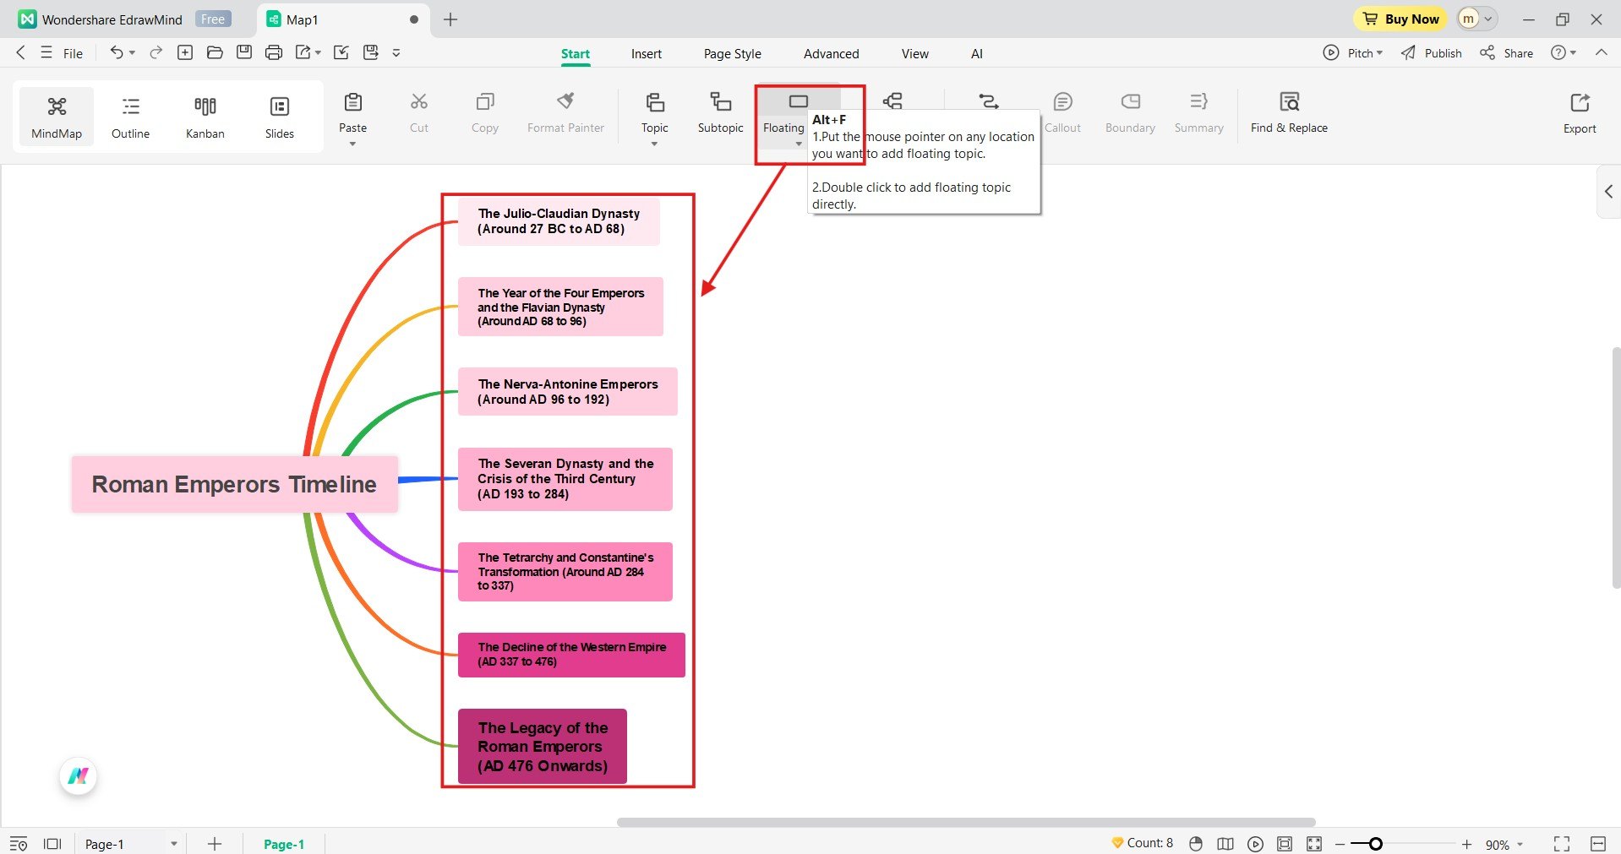
Task: Expand the Topic dropdown arrow
Action: (x=653, y=144)
